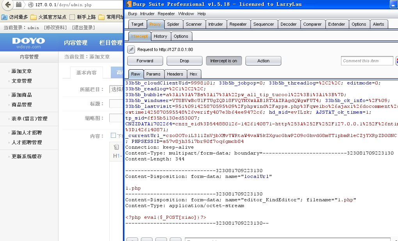
Task: Switch to the Intruder tool tab
Action: pyautogui.click(x=215, y=24)
